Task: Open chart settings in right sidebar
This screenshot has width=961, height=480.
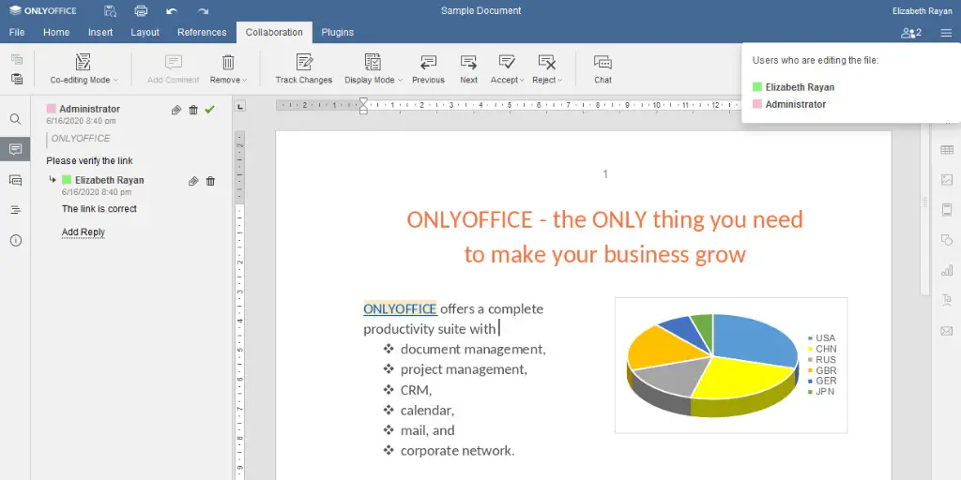Action: (947, 270)
